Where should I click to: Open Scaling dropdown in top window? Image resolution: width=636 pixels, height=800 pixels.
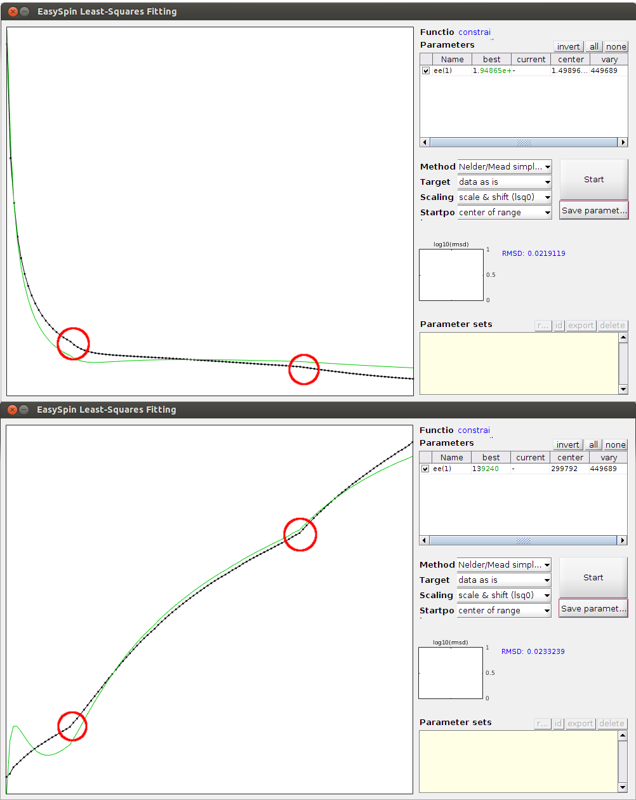[505, 197]
